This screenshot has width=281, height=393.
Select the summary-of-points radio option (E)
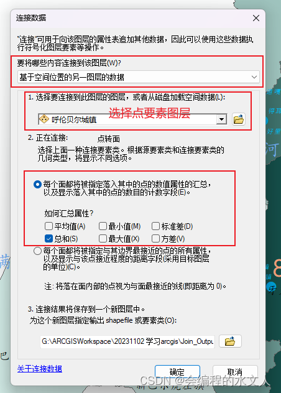pos(37,185)
